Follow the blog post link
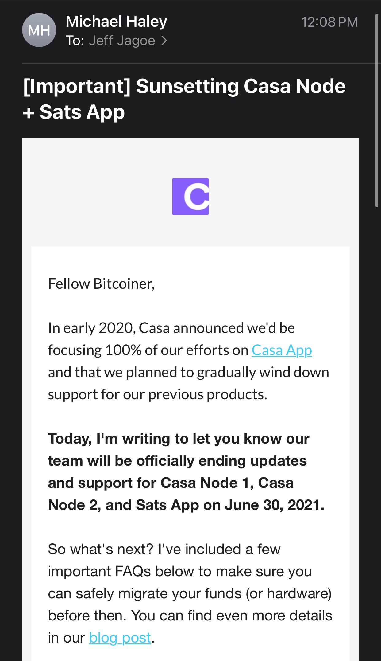Screen dimensions: 381x661 pyautogui.click(x=120, y=638)
